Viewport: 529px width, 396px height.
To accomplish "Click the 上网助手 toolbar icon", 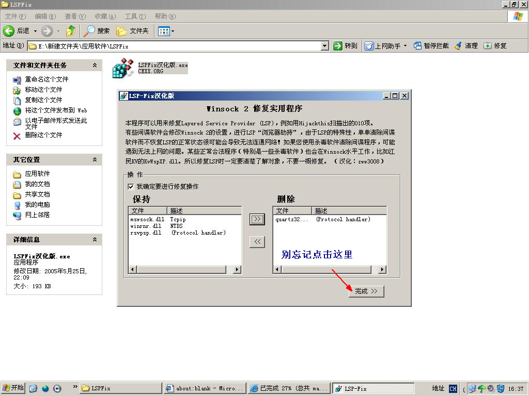I will click(369, 46).
